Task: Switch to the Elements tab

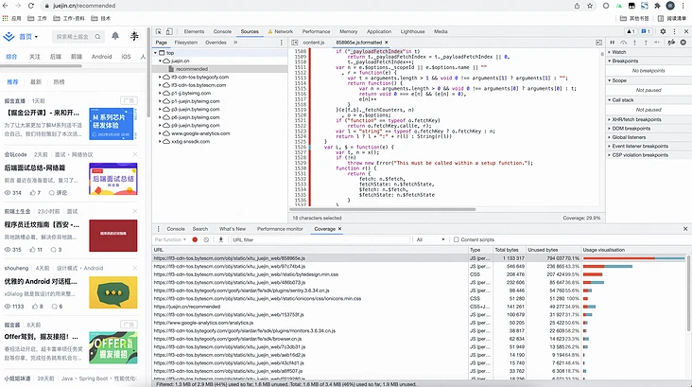Action: tap(194, 31)
